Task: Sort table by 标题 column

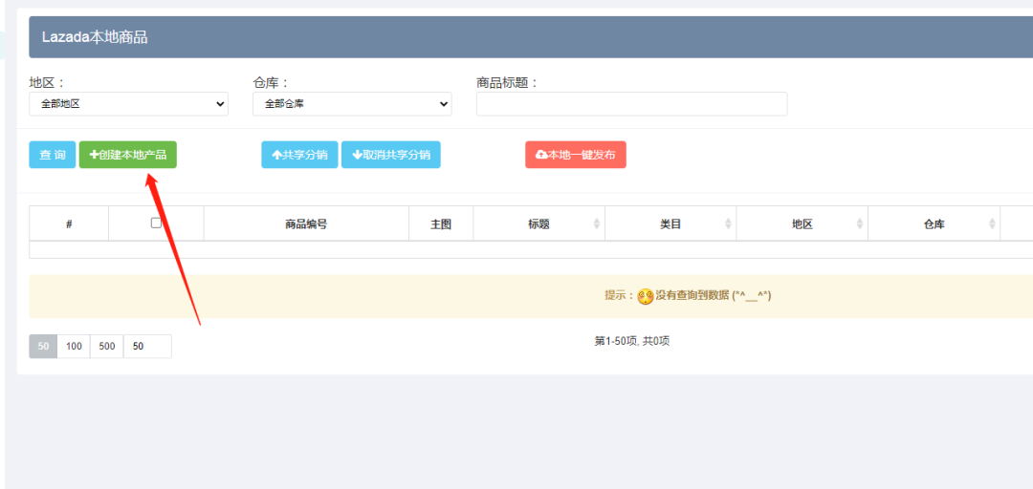Action: (x=538, y=223)
